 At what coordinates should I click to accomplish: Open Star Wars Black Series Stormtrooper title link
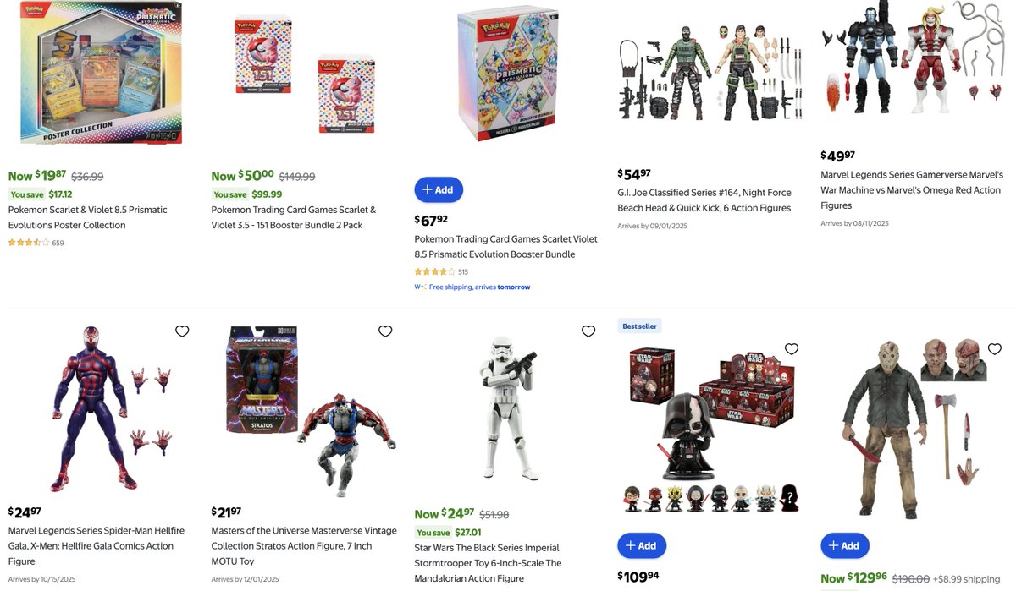488,563
